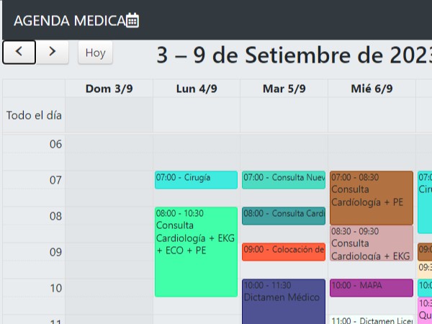
Task: Go to the previous week
Action: (x=19, y=52)
